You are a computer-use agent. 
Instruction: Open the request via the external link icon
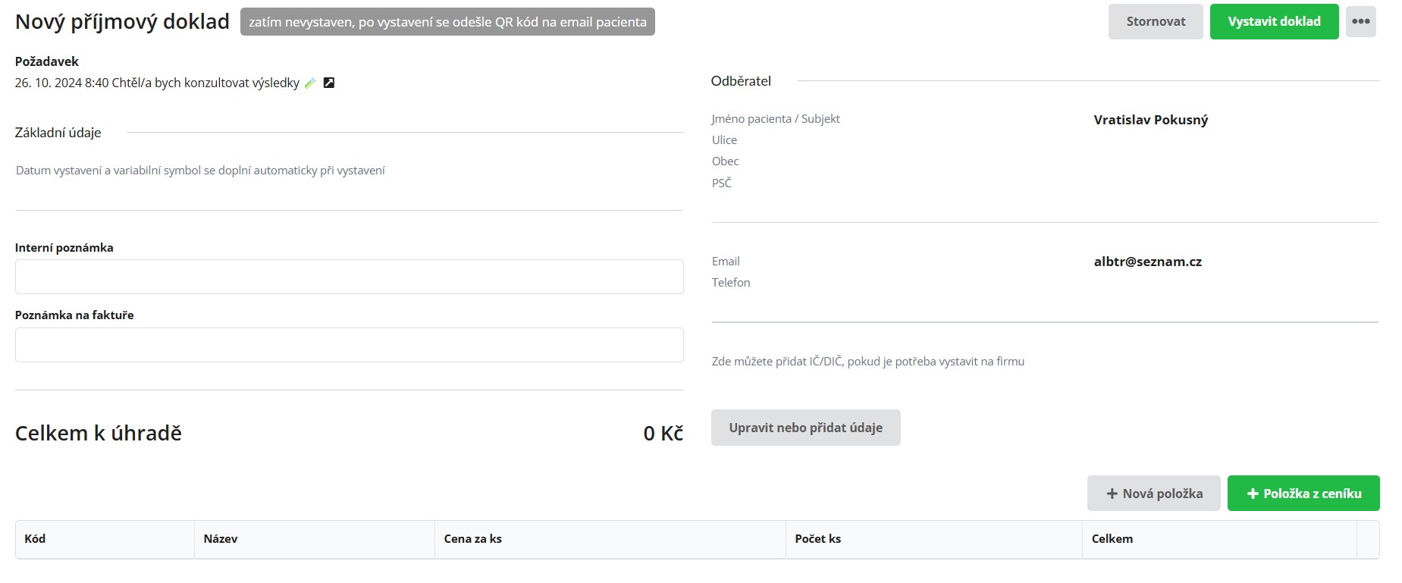pyautogui.click(x=329, y=83)
